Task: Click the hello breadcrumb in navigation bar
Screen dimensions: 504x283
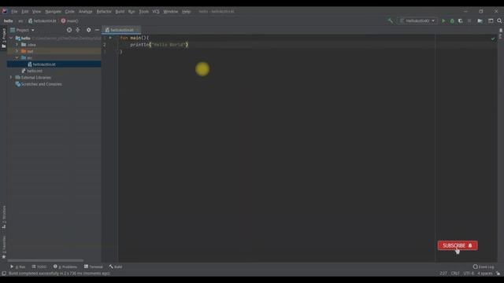Action: [x=9, y=21]
